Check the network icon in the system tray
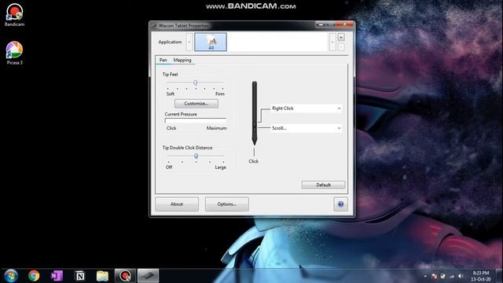 (452, 276)
